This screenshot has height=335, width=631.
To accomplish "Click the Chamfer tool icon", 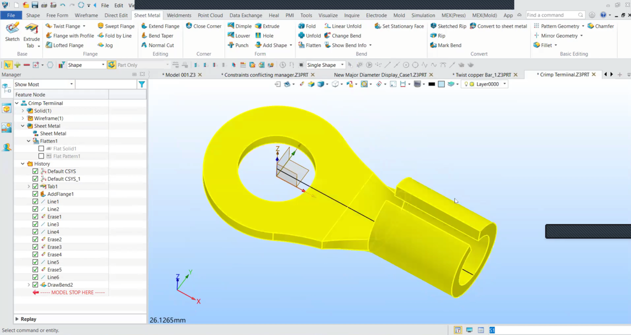I will tap(591, 26).
